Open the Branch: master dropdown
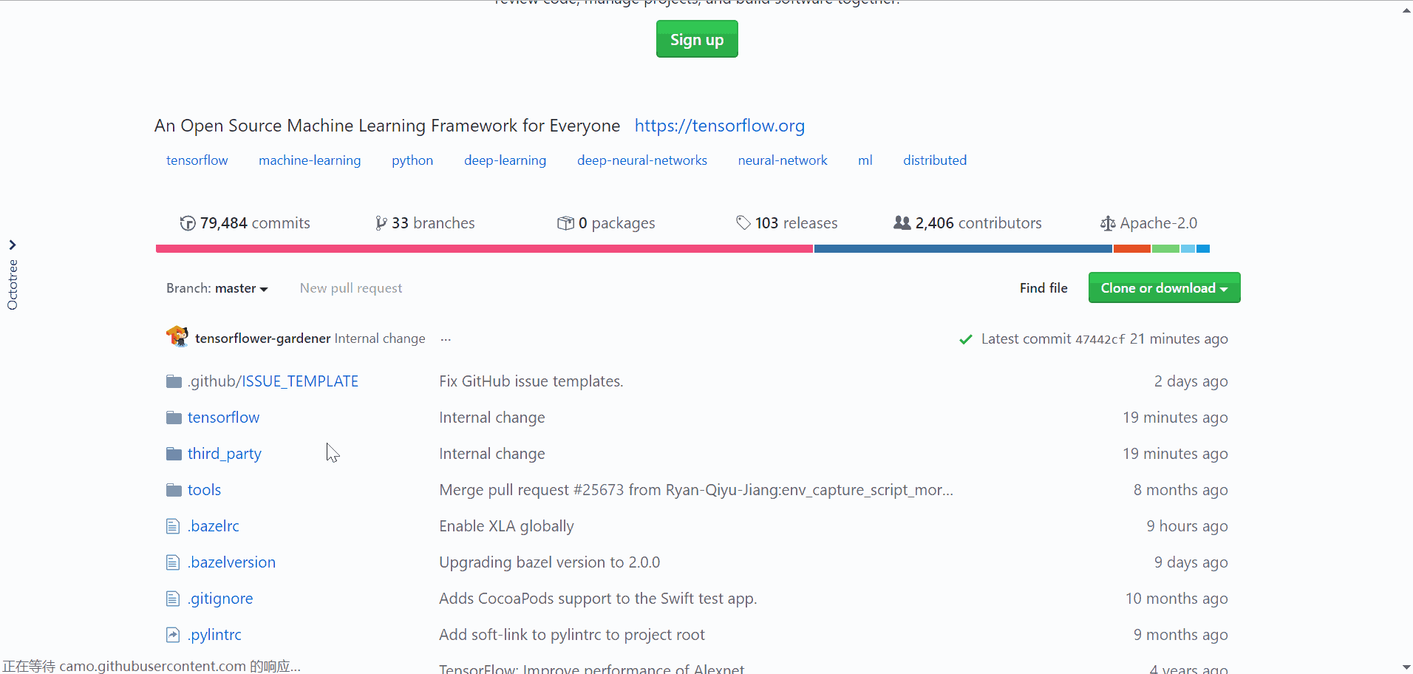The image size is (1413, 674). tap(217, 288)
